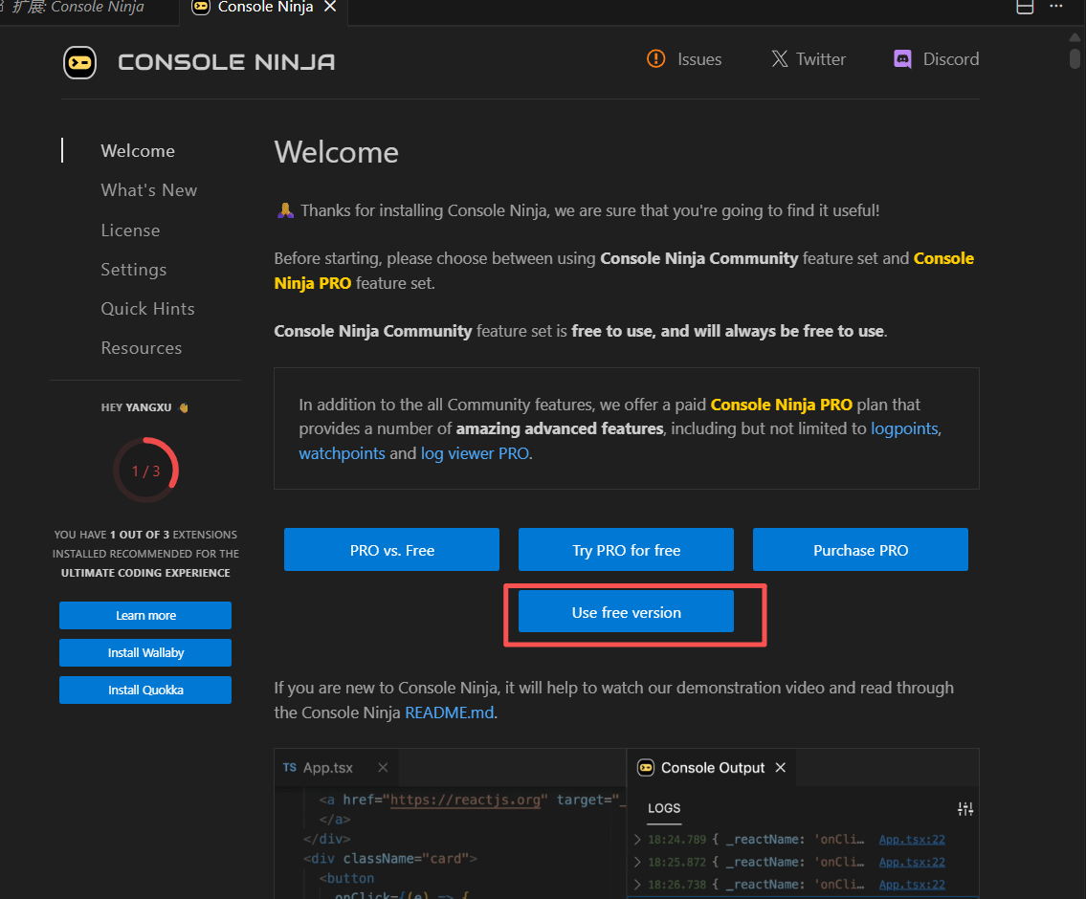
Task: Open the log viewer PRO link
Action: pos(475,453)
